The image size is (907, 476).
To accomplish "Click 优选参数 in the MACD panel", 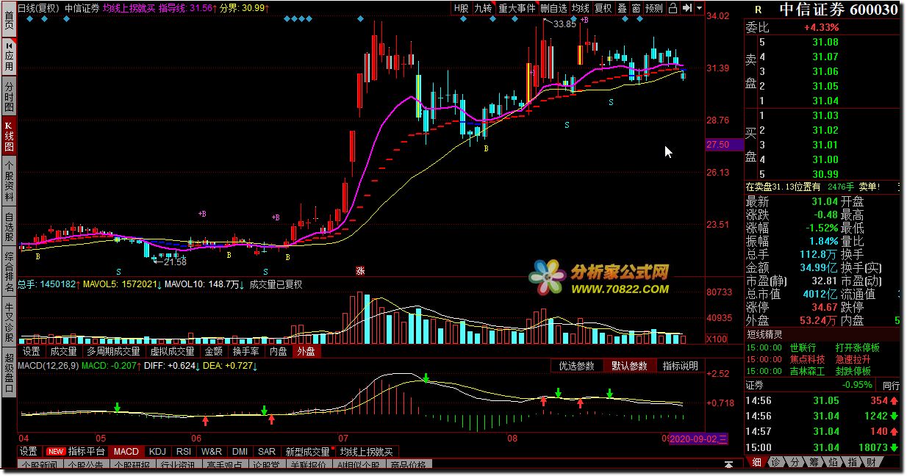I will (577, 366).
